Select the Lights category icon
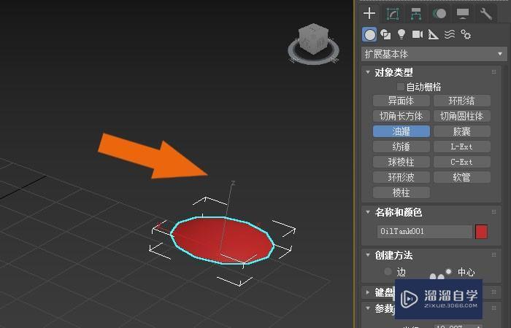Image resolution: width=511 pixels, height=328 pixels. tap(401, 34)
